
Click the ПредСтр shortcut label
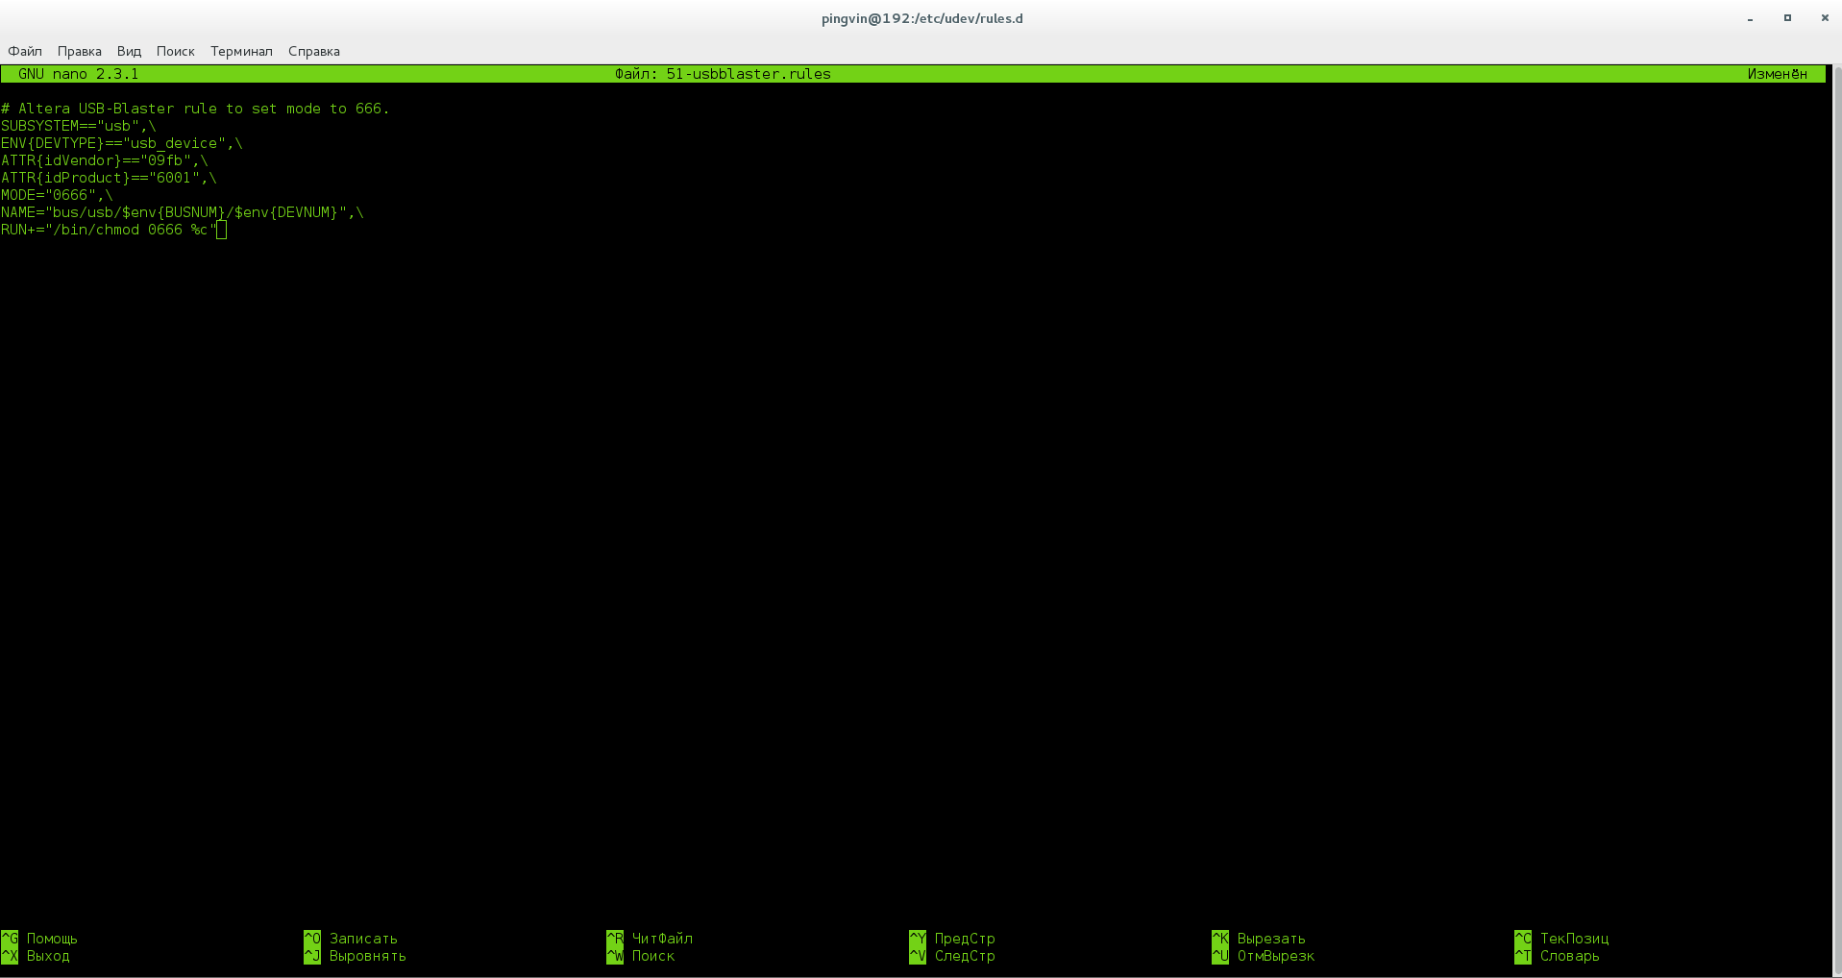coord(965,939)
